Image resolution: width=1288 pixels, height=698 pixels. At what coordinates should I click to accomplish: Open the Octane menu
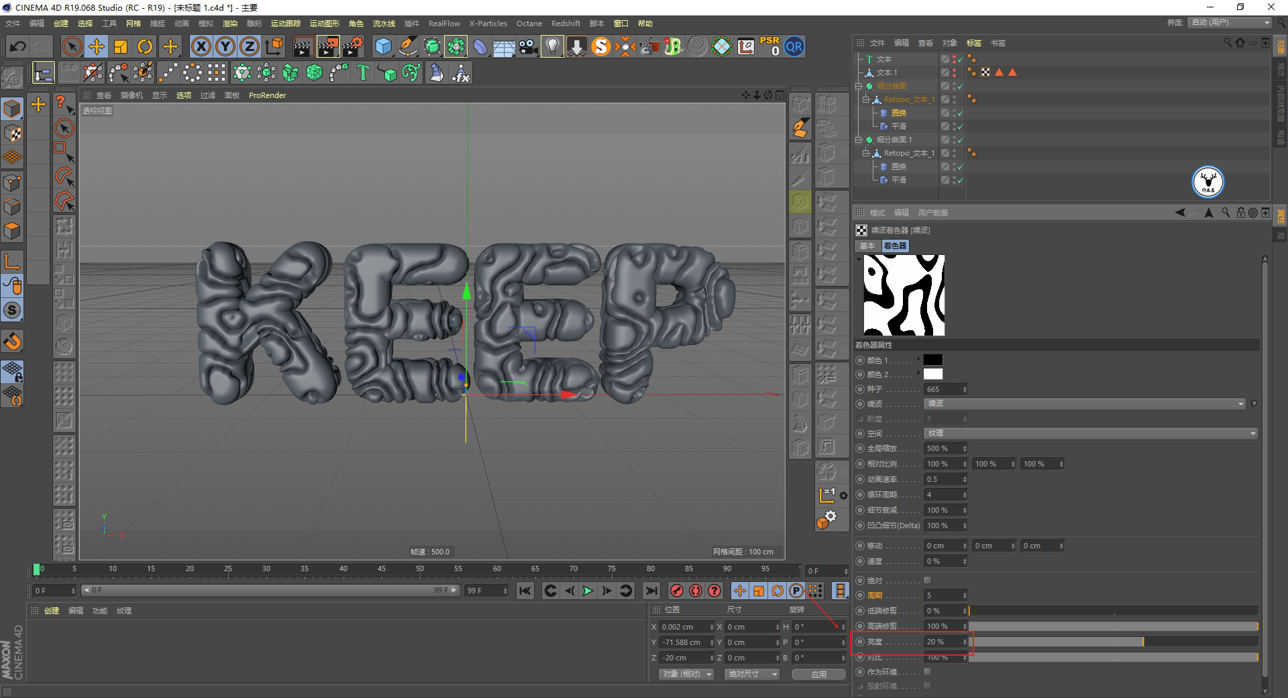[x=529, y=23]
